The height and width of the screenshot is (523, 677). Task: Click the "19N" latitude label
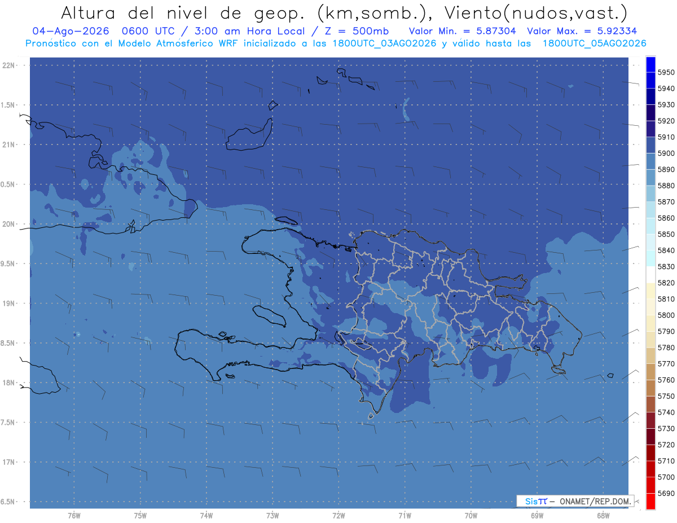coord(9,303)
